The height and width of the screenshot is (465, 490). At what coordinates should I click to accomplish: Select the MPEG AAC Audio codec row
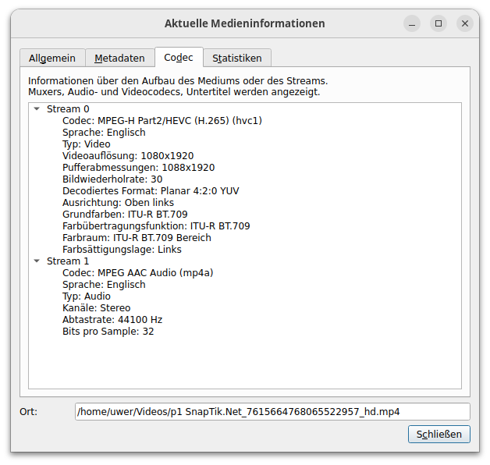pyautogui.click(x=137, y=273)
